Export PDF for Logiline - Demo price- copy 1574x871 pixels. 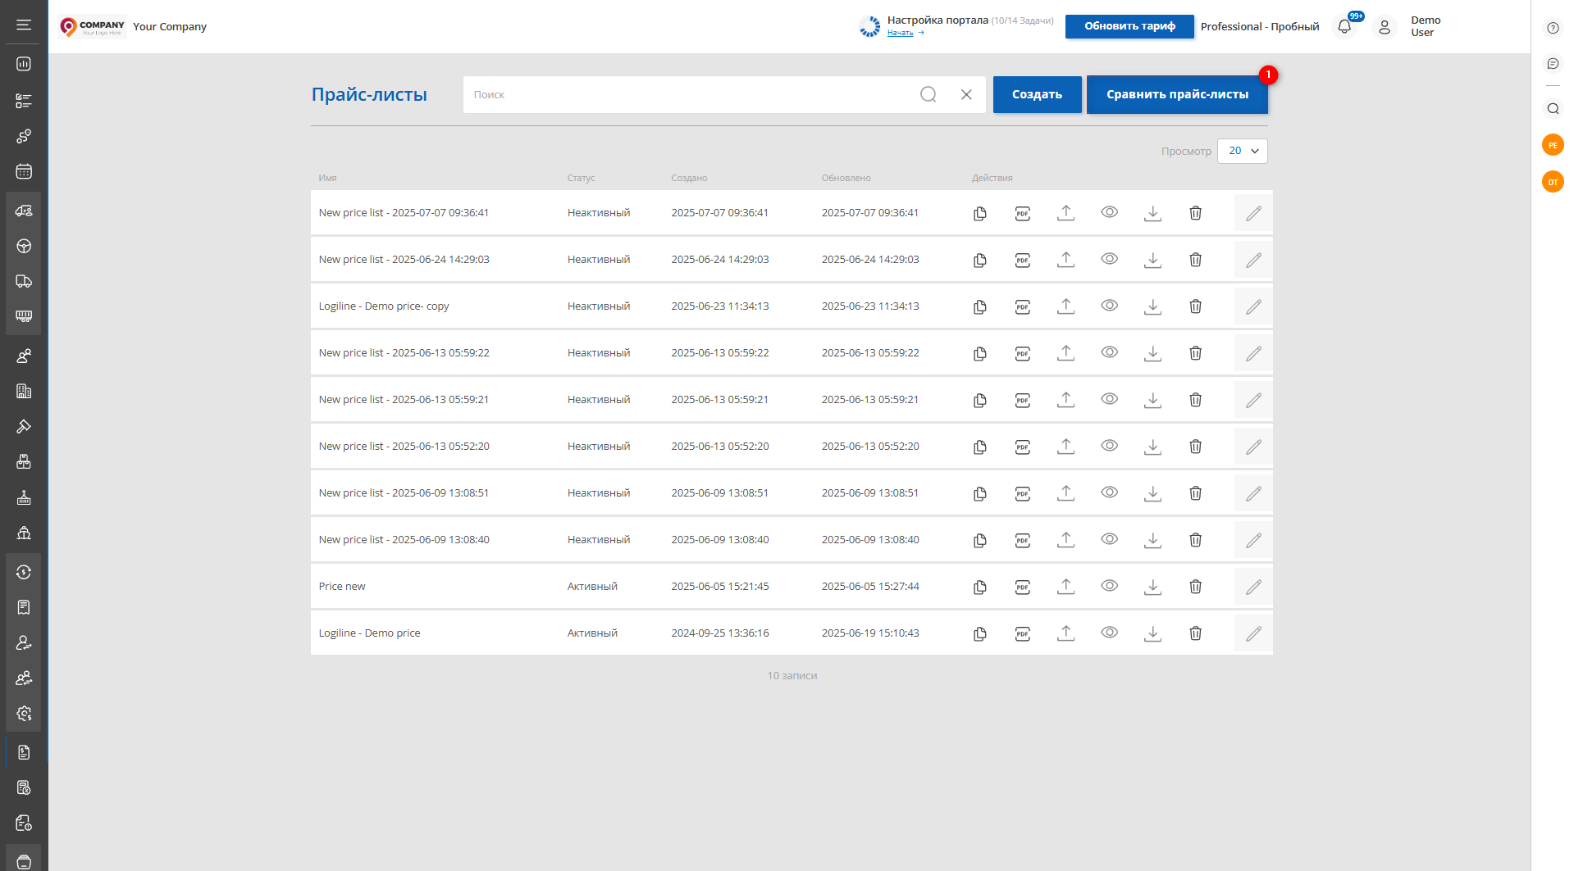[1022, 306]
